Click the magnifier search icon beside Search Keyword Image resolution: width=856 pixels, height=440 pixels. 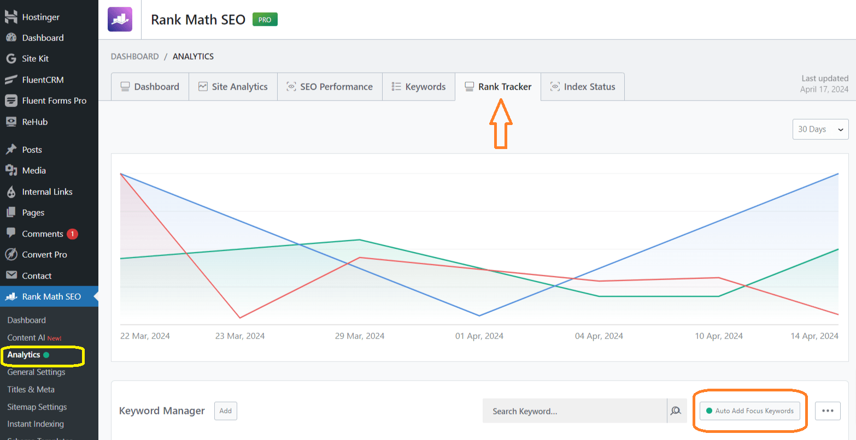tap(676, 411)
